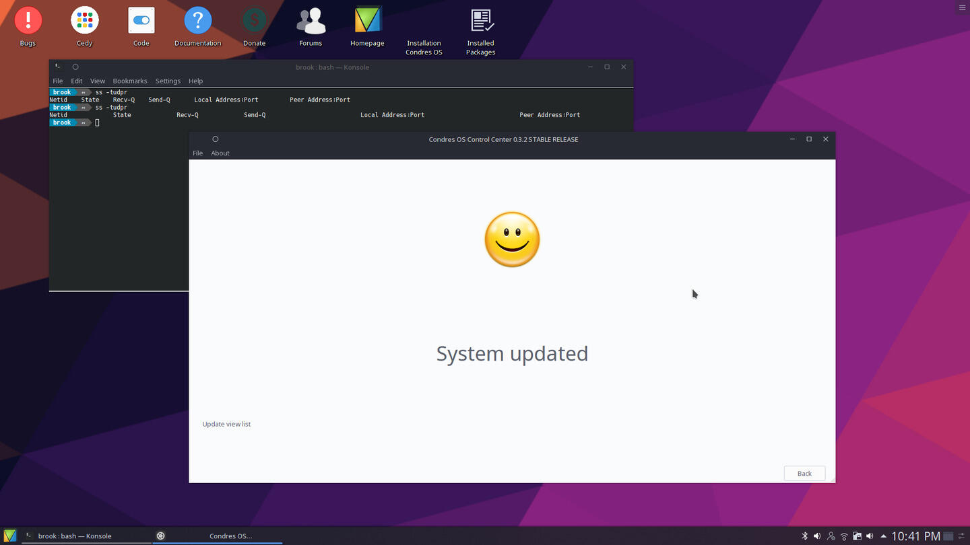The height and width of the screenshot is (545, 970).
Task: Click the volume icon beside the tray arrow
Action: [870, 536]
